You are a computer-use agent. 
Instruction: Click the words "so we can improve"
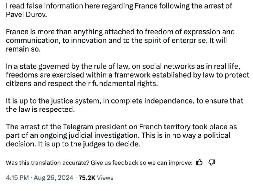171,163
